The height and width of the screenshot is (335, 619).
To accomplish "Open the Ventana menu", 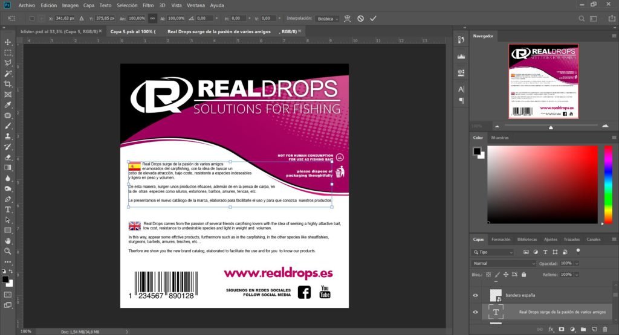I will click(196, 5).
